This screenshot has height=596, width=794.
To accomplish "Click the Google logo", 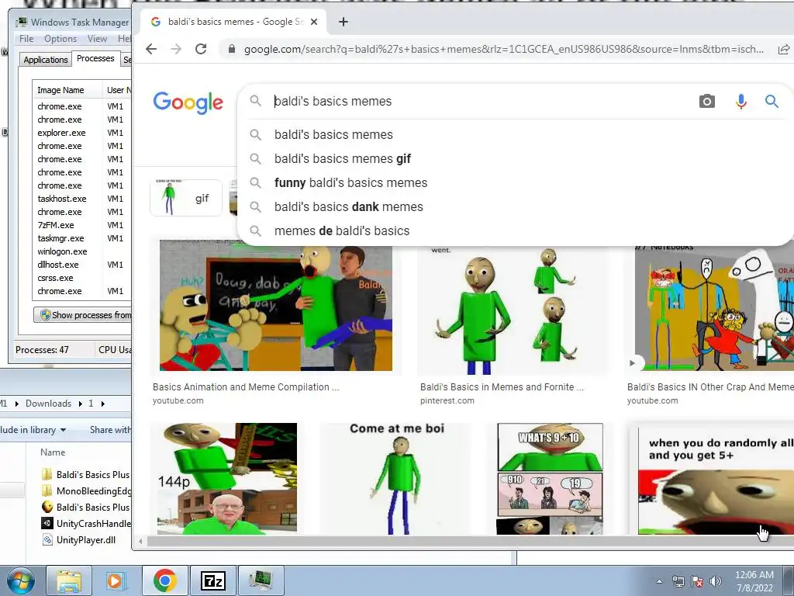I will [188, 103].
